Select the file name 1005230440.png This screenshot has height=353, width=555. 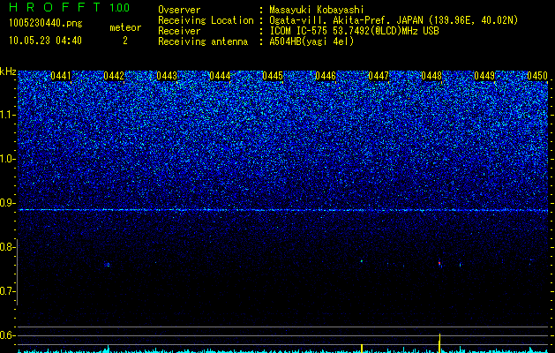point(46,24)
